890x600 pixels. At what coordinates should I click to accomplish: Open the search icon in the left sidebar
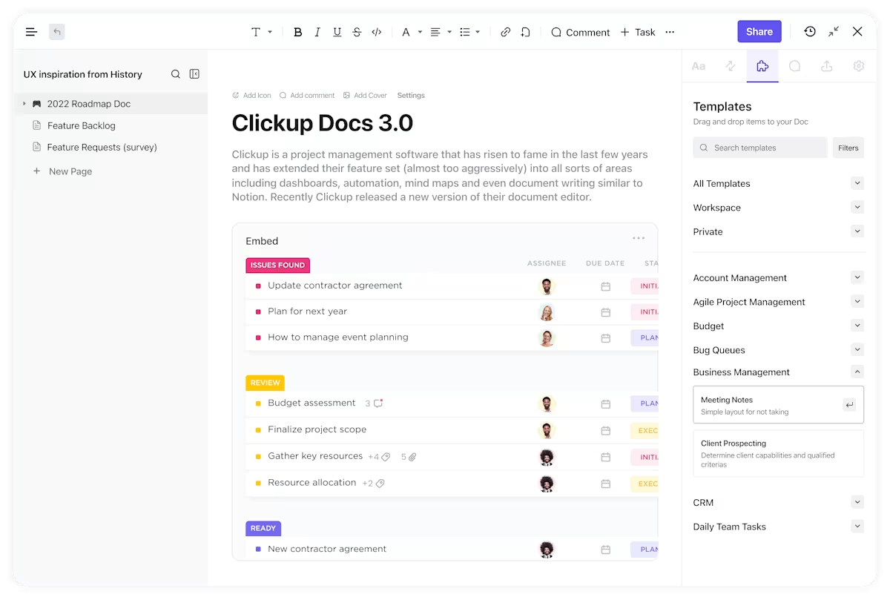[x=175, y=74]
